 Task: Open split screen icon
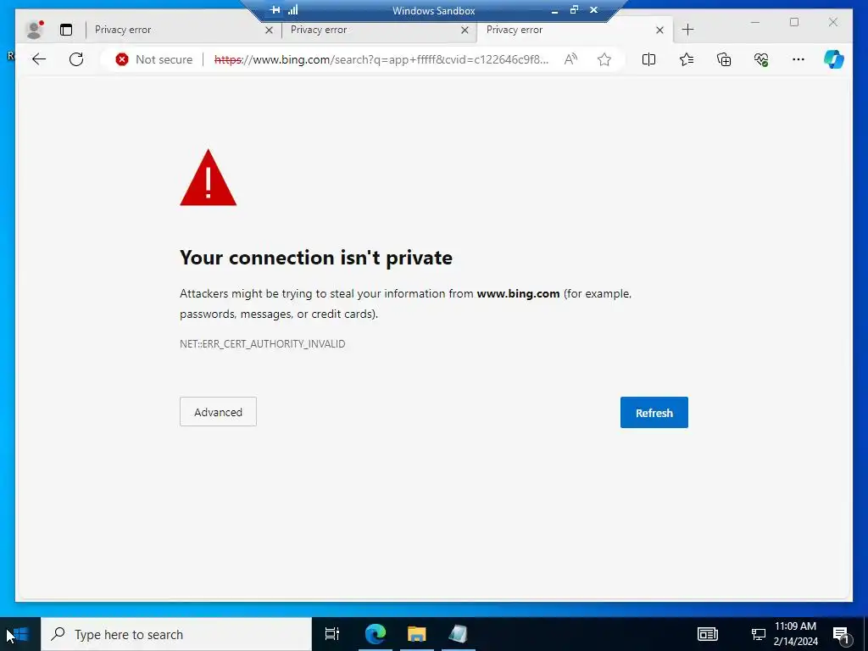(648, 59)
